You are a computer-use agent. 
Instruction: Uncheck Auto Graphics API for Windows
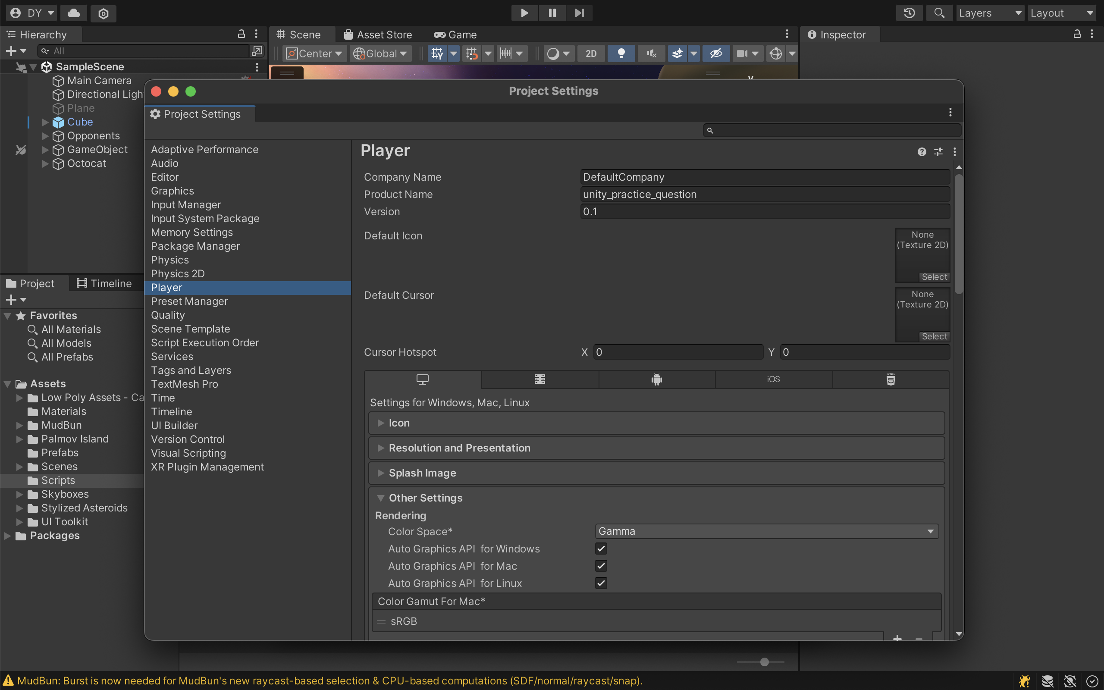point(601,549)
